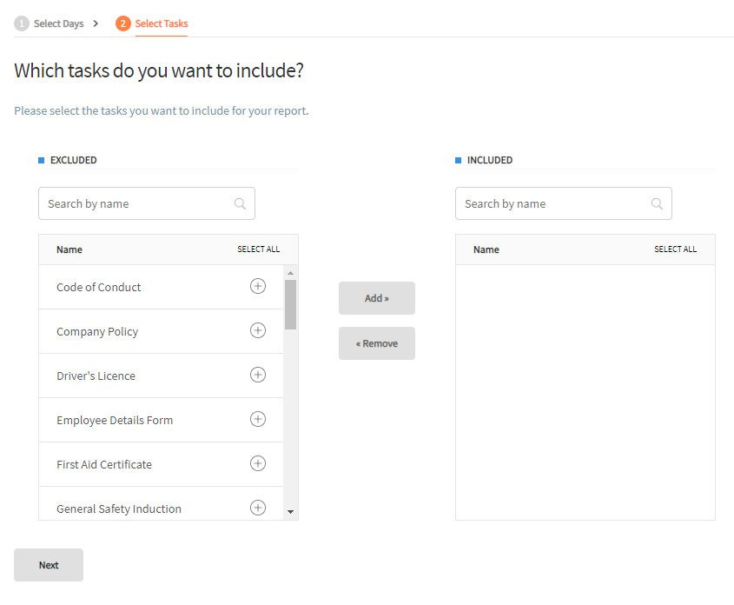Click the Excluded search magnifier icon

240,203
